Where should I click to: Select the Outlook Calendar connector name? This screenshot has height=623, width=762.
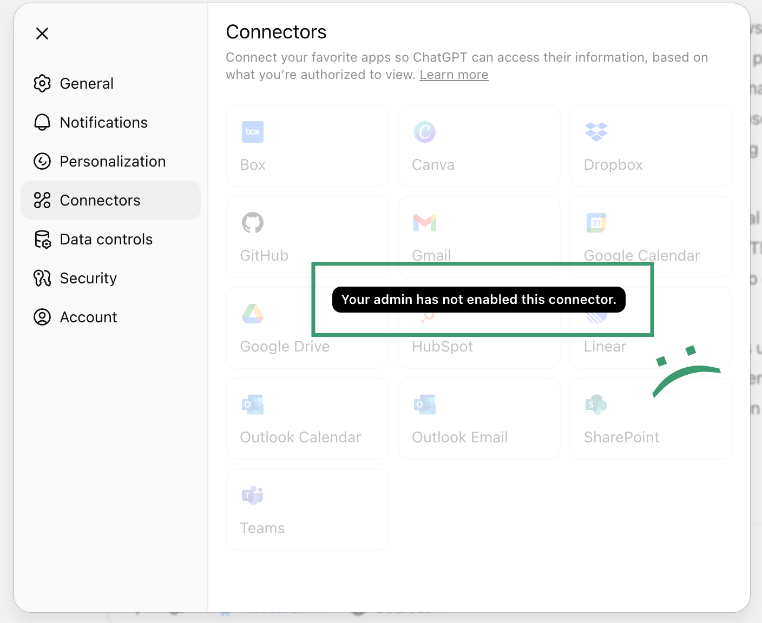click(300, 438)
